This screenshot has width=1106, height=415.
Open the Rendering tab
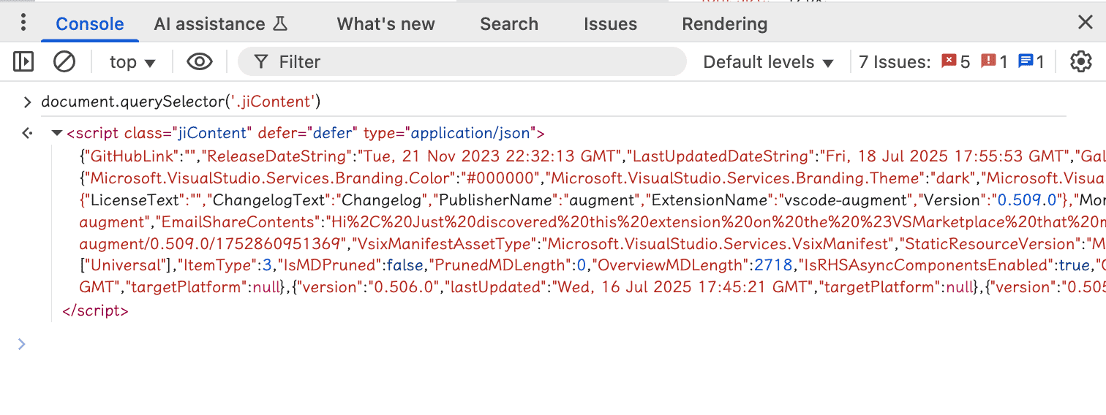[724, 24]
